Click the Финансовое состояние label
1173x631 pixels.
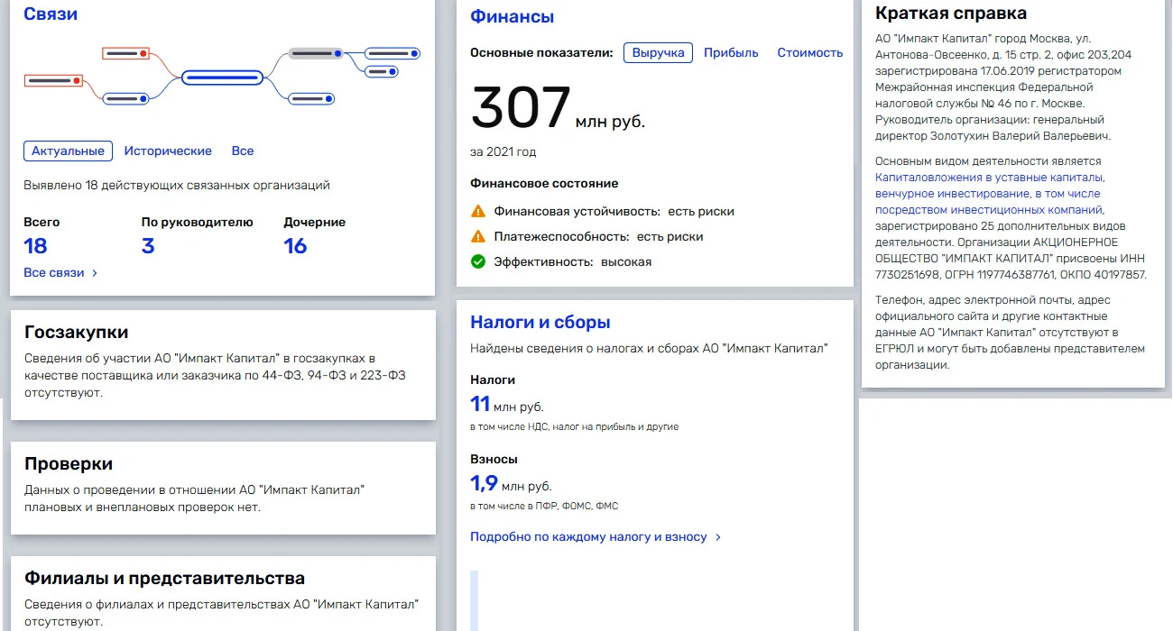tap(544, 183)
